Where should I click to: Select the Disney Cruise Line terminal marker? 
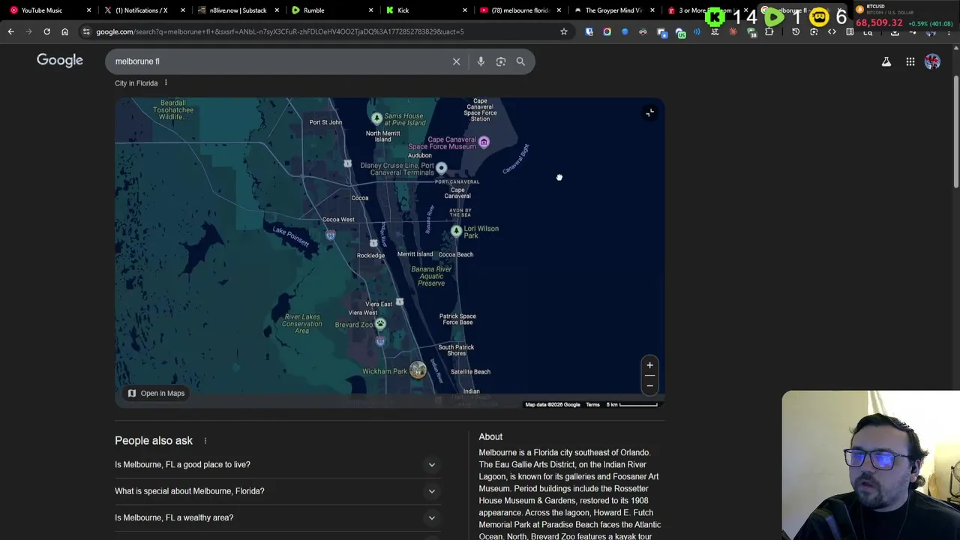click(x=441, y=168)
